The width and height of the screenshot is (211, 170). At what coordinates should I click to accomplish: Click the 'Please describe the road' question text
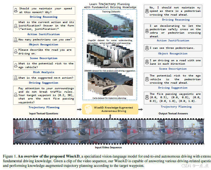45,52
